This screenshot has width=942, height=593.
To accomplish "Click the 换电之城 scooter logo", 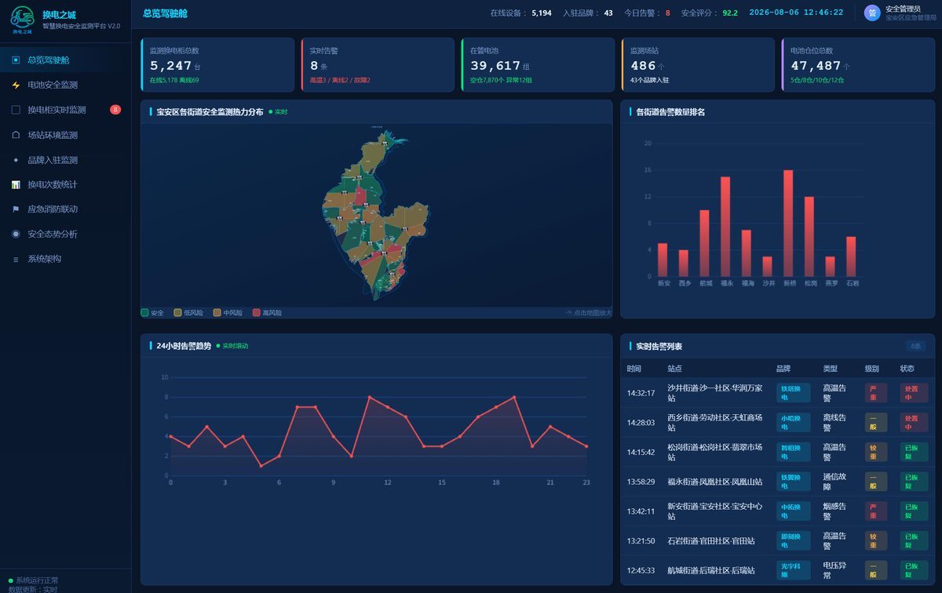I will click(22, 20).
